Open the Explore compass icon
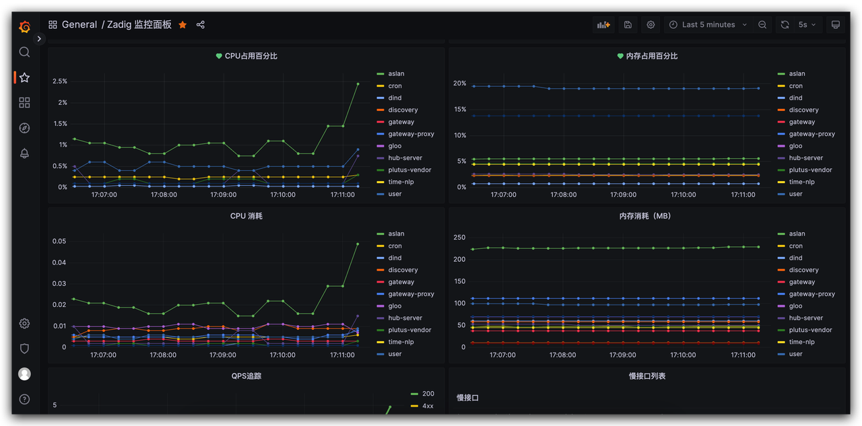This screenshot has width=862, height=426. click(24, 128)
